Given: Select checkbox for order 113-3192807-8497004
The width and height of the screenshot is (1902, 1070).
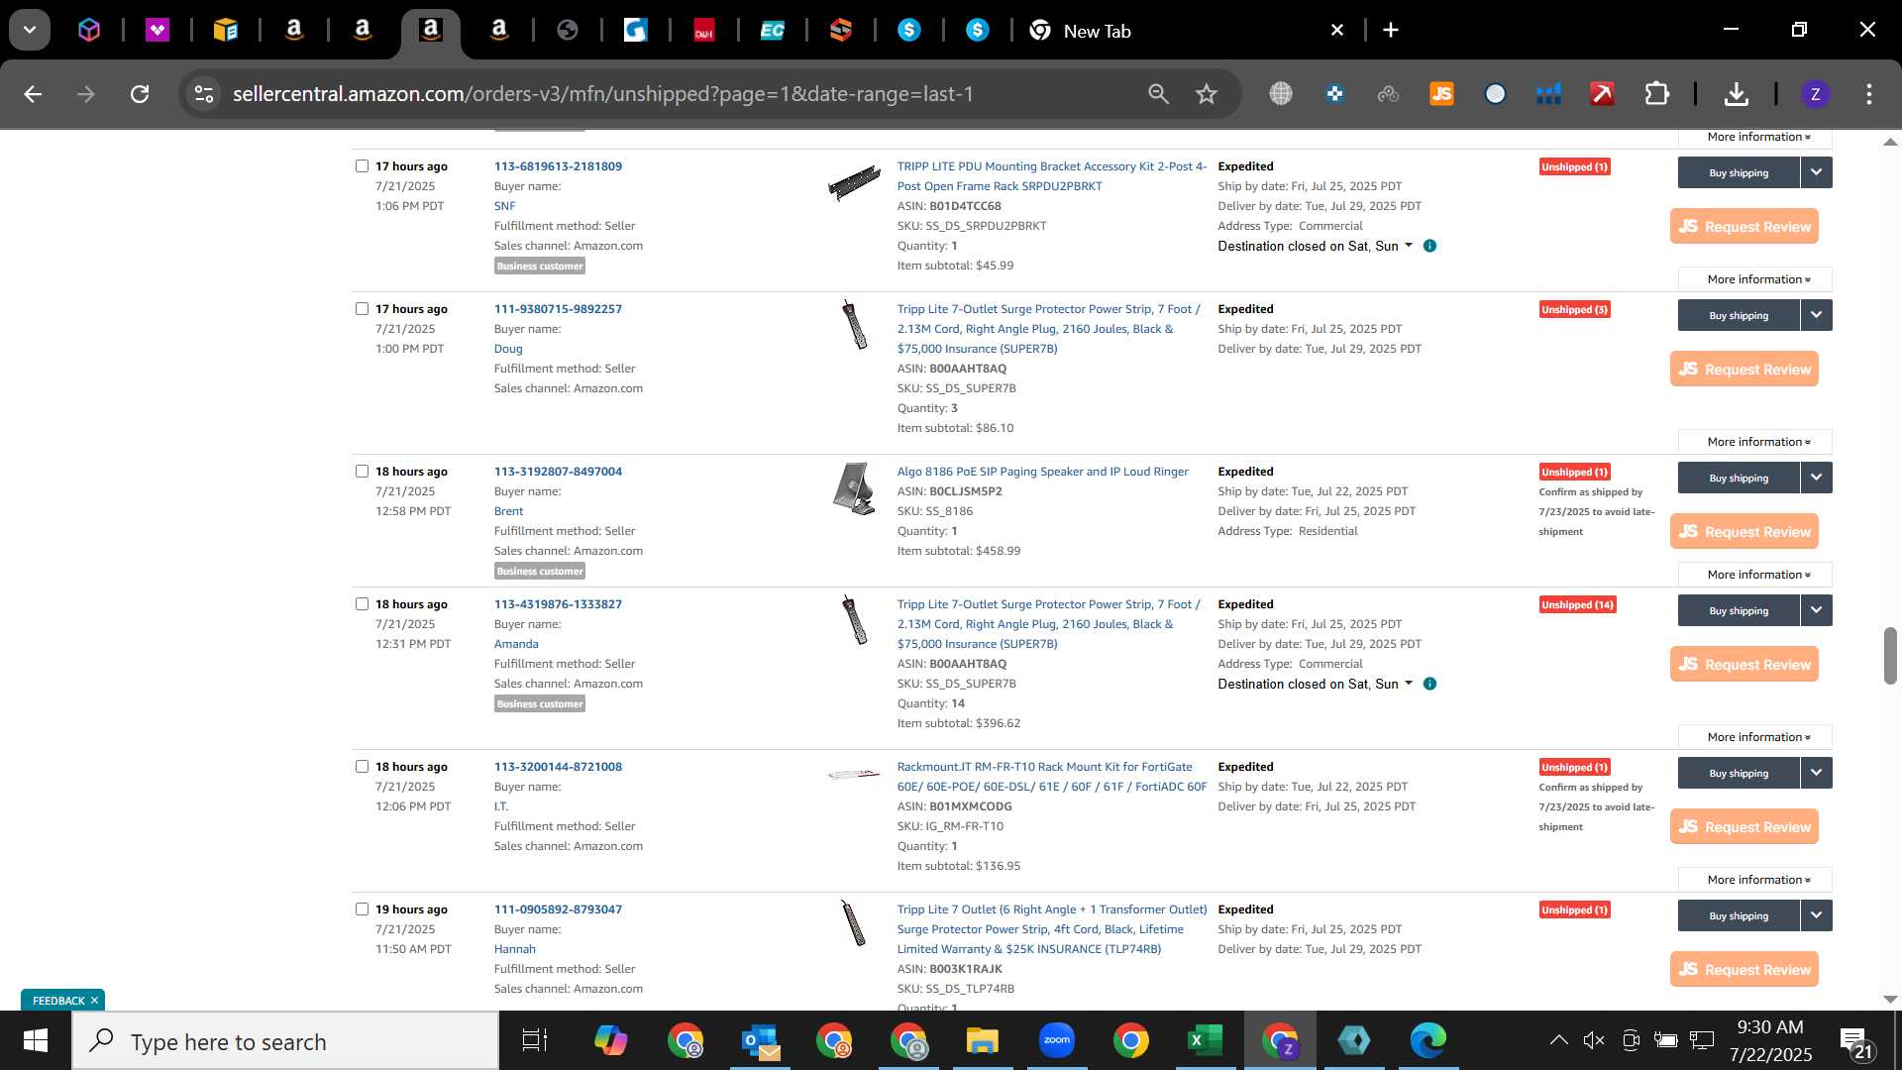Looking at the screenshot, I should point(362,471).
